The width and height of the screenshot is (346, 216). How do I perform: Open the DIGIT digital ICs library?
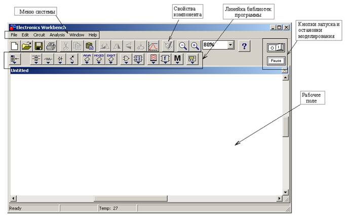pyautogui.click(x=111, y=59)
